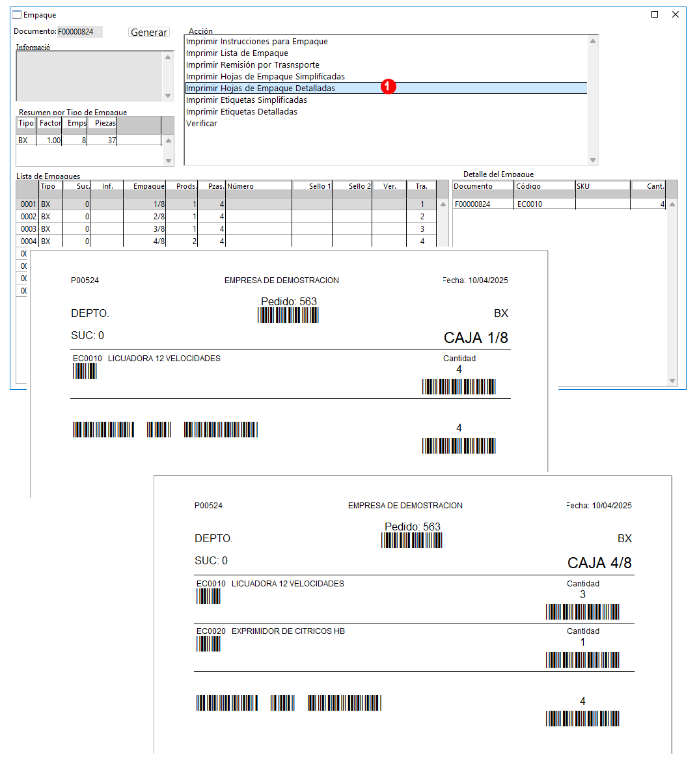
Task: Click the Código column header
Action: tap(545, 186)
